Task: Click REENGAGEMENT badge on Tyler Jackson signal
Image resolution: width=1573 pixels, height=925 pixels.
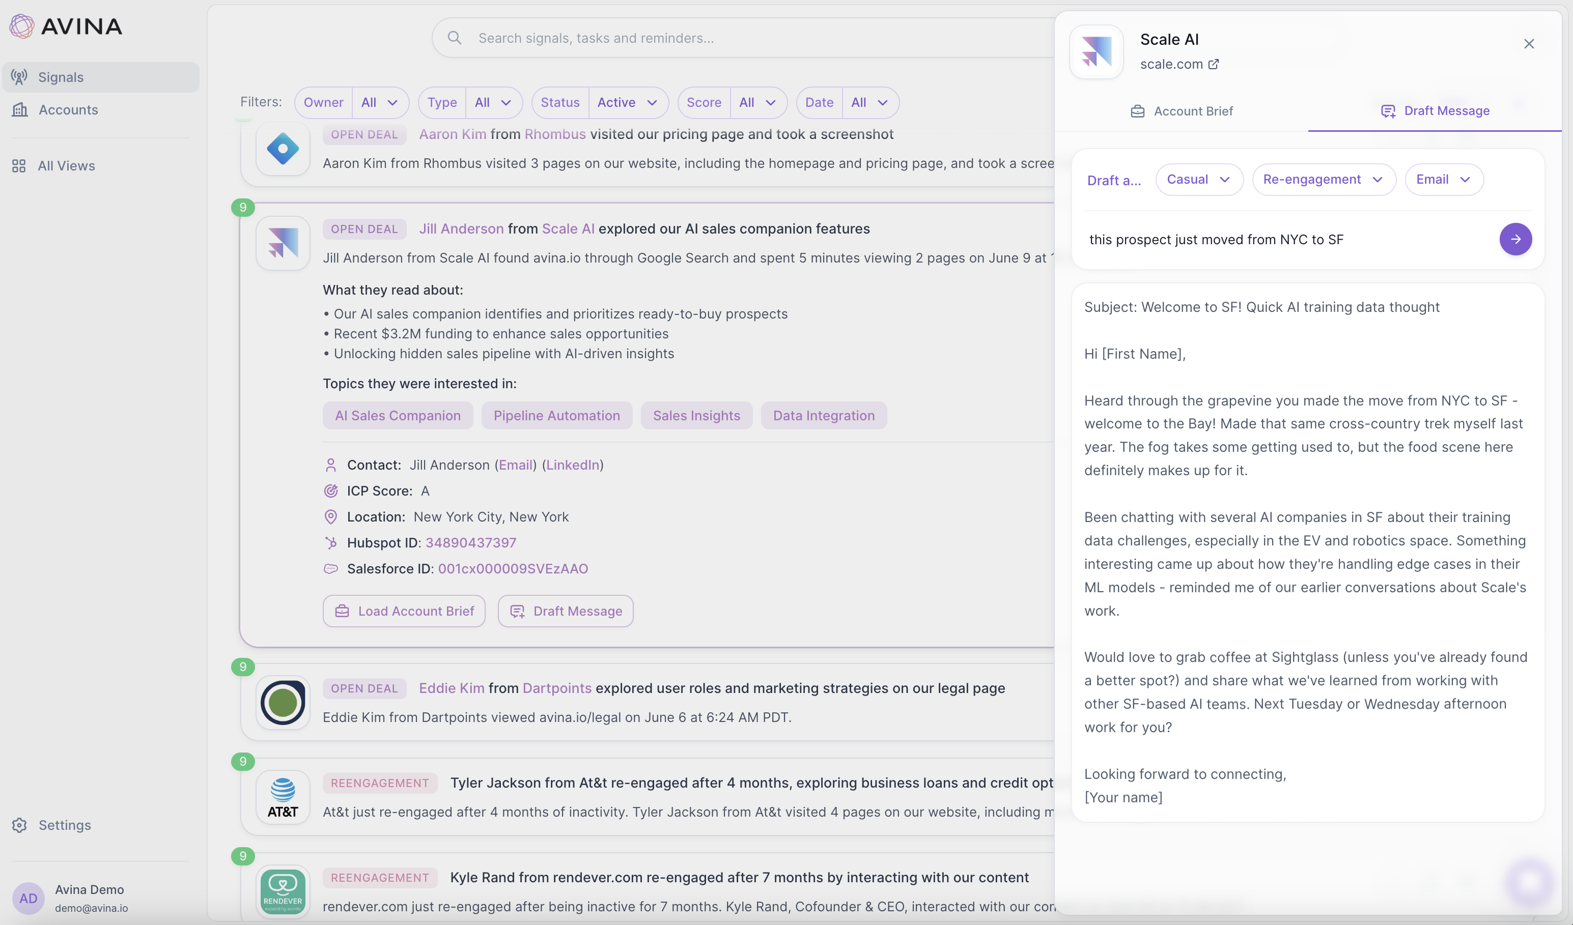Action: [x=380, y=784]
